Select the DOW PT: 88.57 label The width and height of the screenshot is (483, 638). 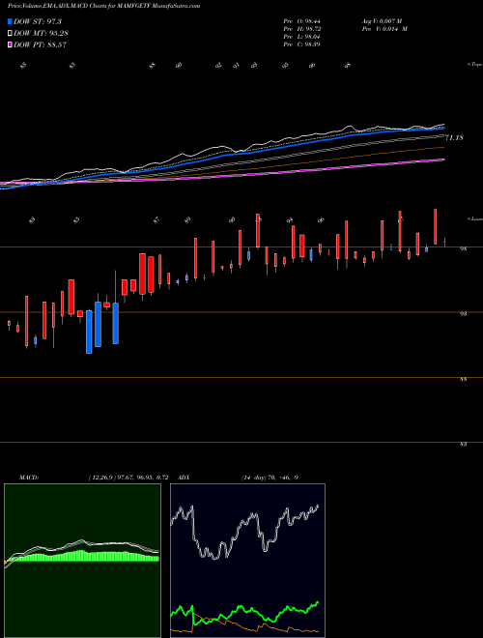[x=40, y=44]
